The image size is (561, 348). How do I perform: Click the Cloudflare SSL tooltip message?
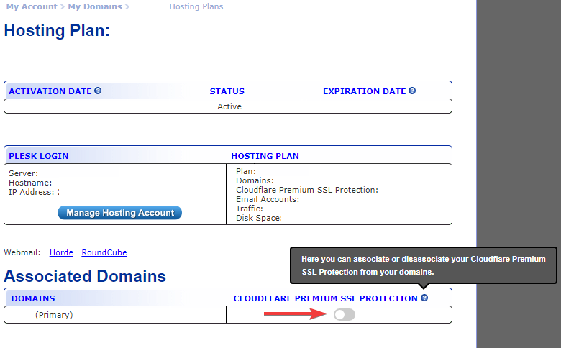(423, 265)
